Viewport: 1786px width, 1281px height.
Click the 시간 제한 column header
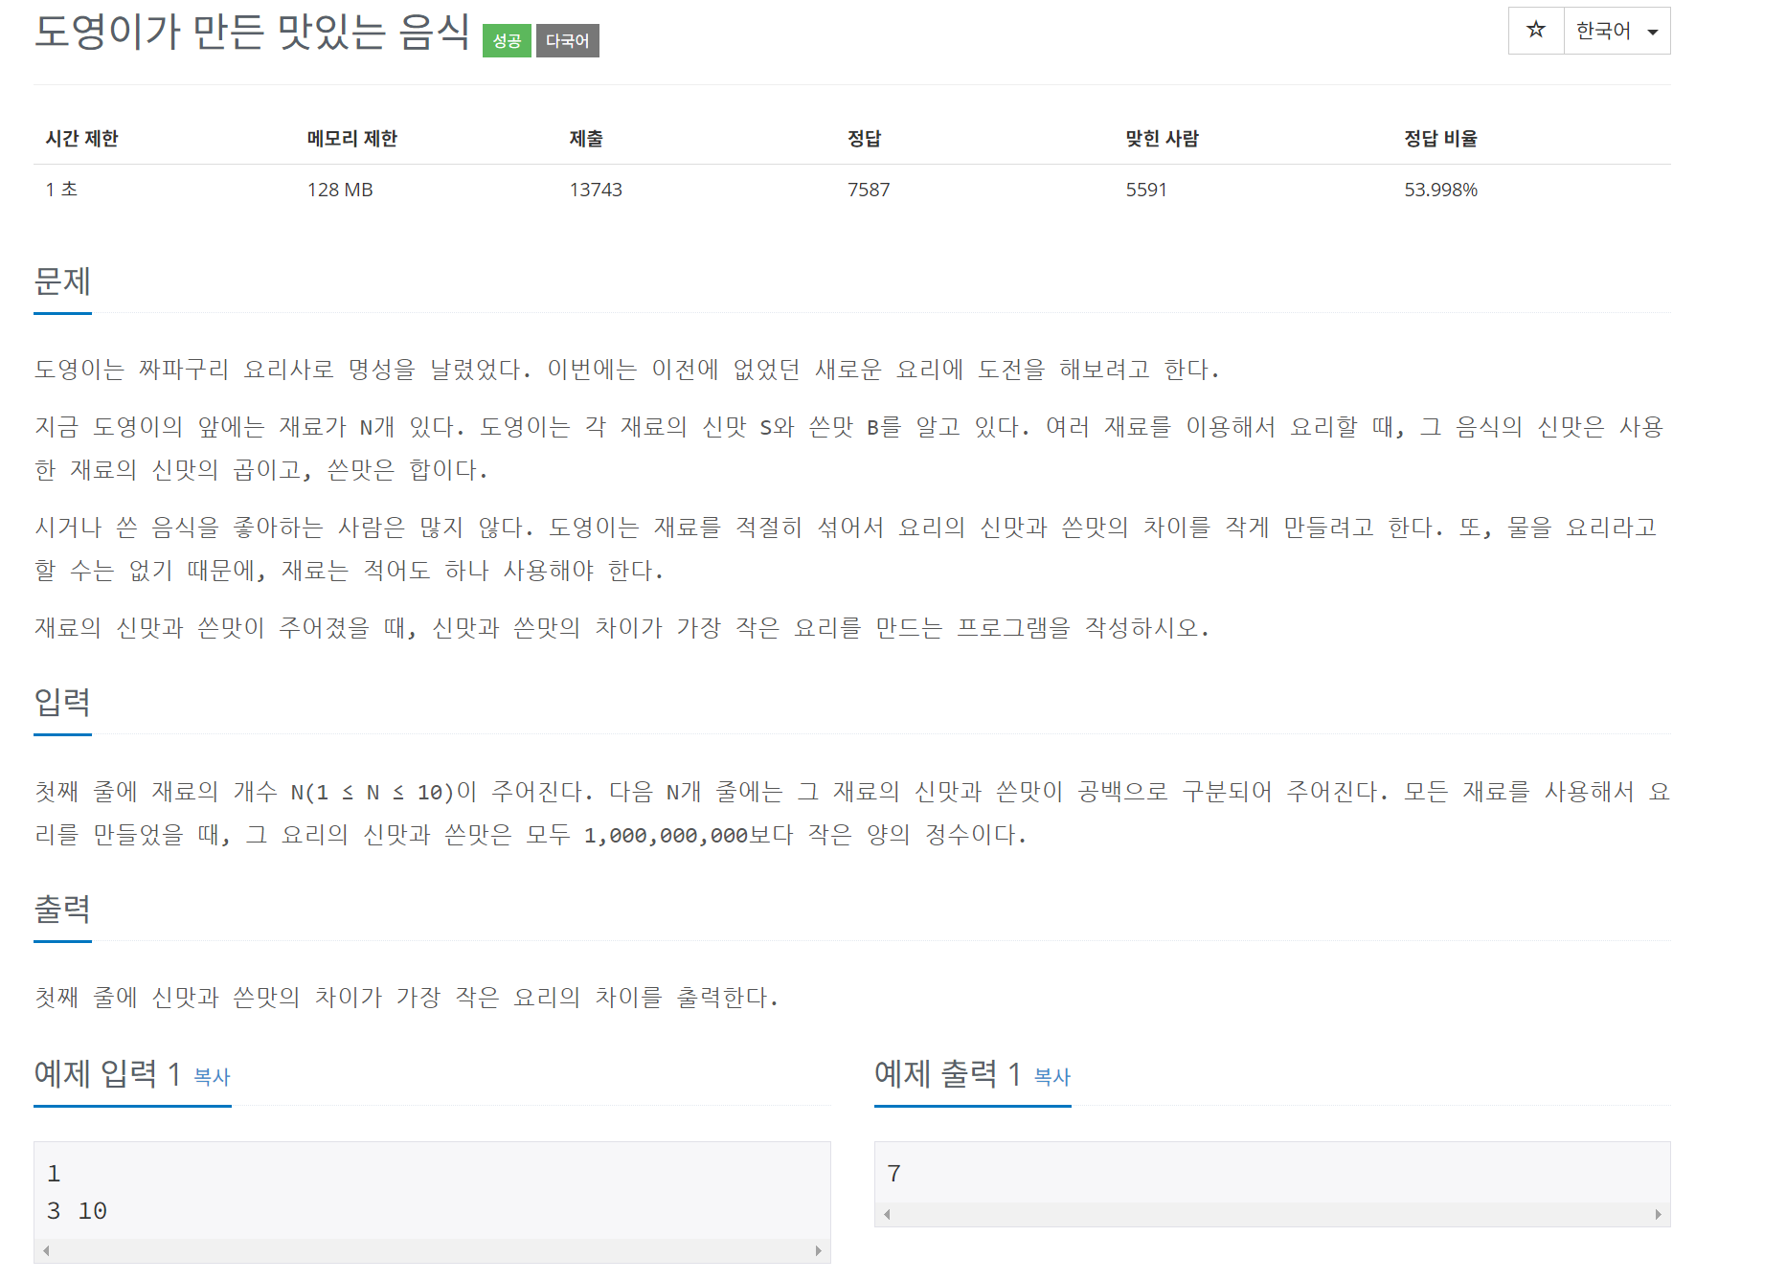tap(81, 138)
